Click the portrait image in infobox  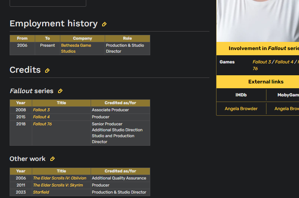[258, 21]
